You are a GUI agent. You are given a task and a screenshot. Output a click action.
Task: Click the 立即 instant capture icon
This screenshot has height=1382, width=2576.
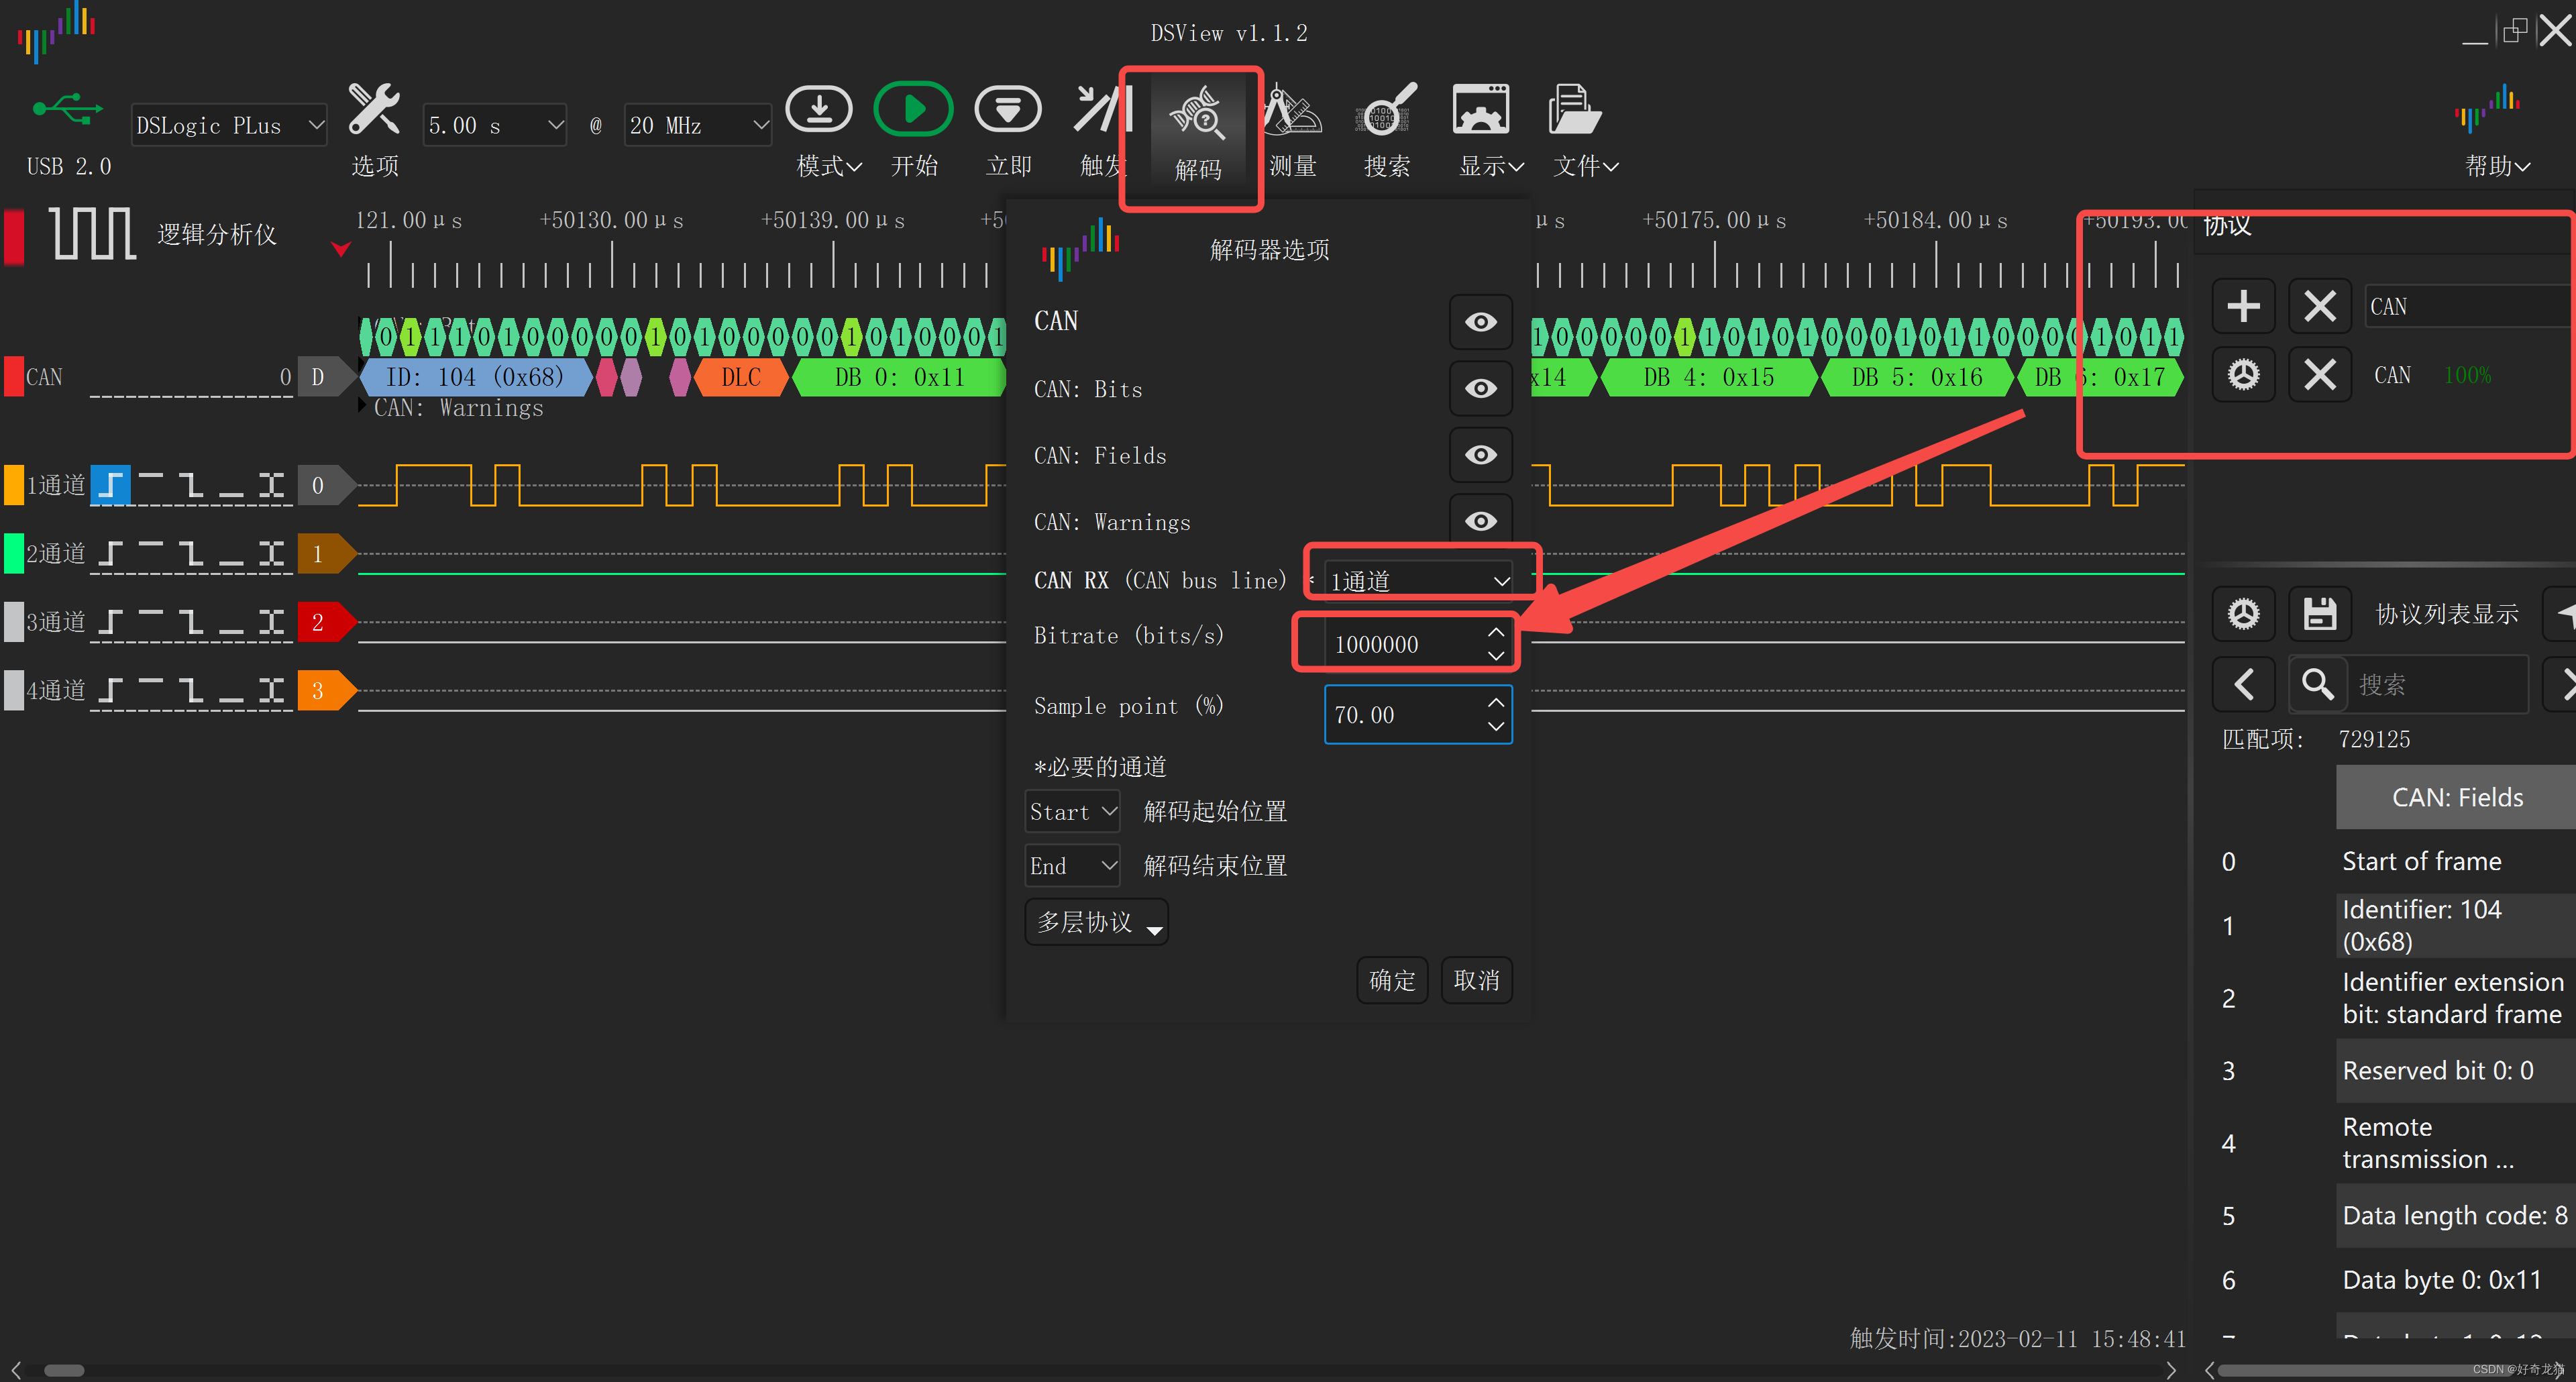1007,110
